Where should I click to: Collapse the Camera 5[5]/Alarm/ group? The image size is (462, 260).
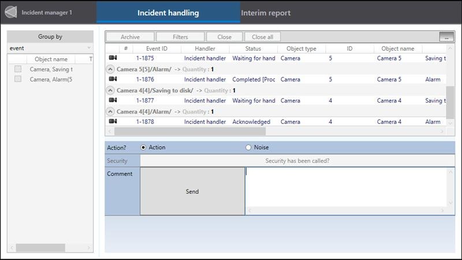point(110,69)
